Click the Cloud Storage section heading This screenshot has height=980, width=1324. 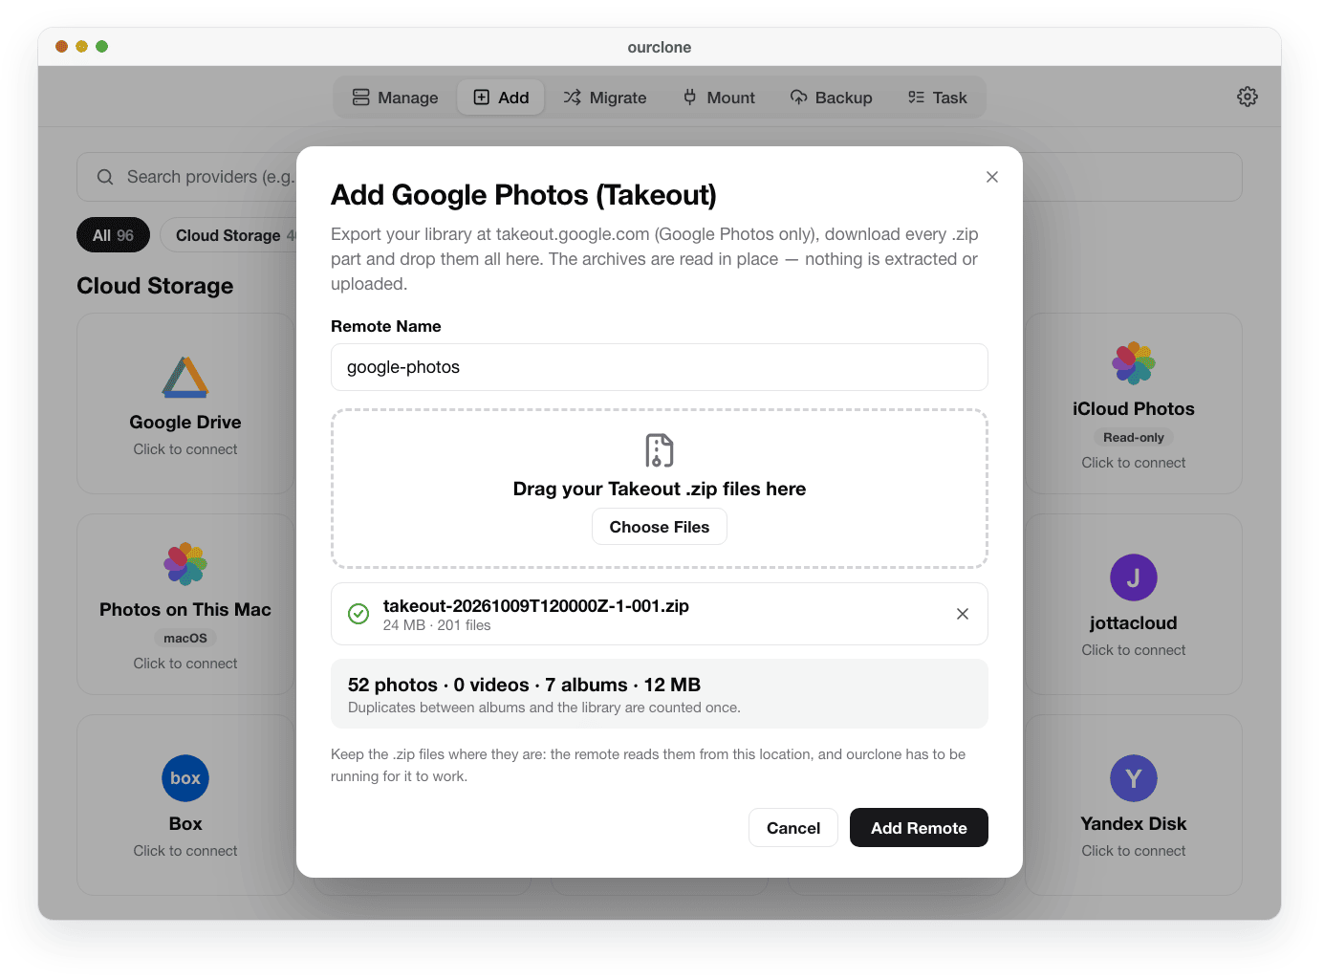(155, 286)
